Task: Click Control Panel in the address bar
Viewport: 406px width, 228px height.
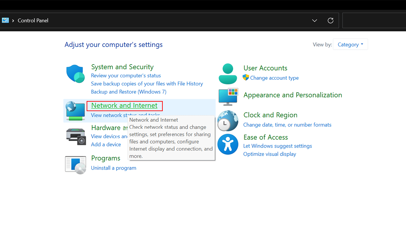Action: coord(33,21)
